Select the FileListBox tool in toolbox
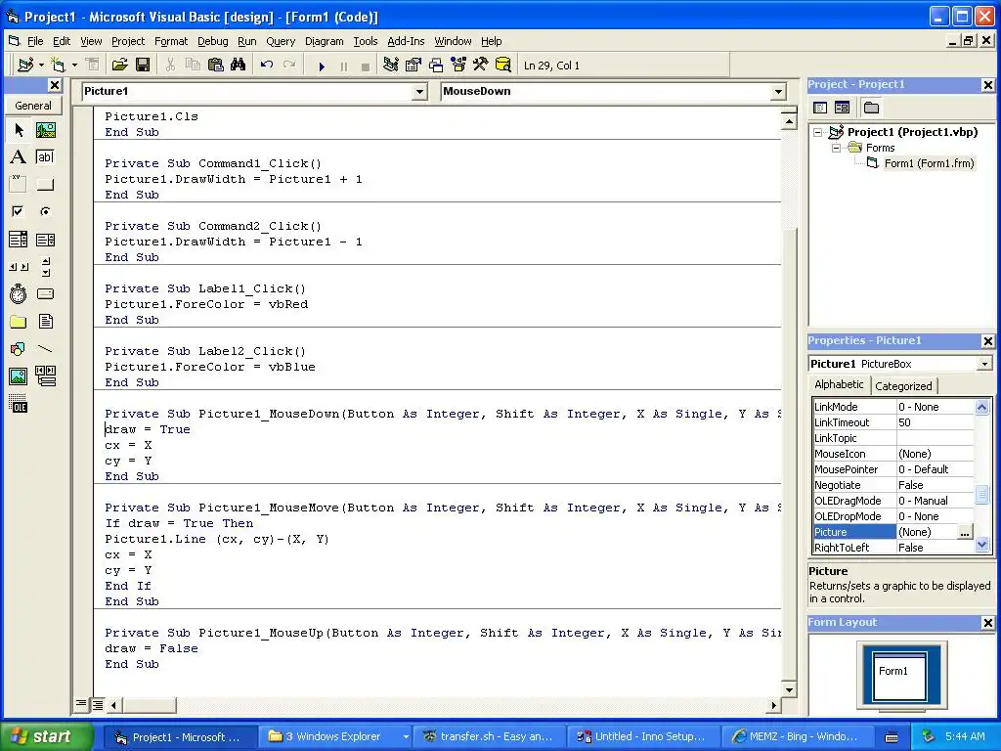The height and width of the screenshot is (751, 1001). [45, 321]
